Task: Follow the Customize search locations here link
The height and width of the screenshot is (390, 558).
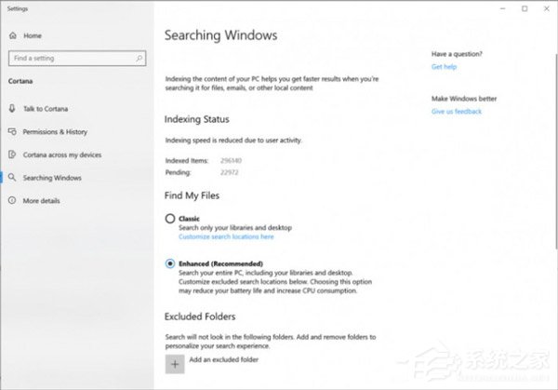Action: [226, 236]
